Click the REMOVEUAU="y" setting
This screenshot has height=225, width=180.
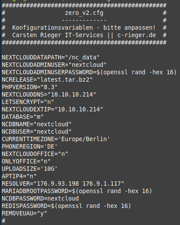coord(25,213)
